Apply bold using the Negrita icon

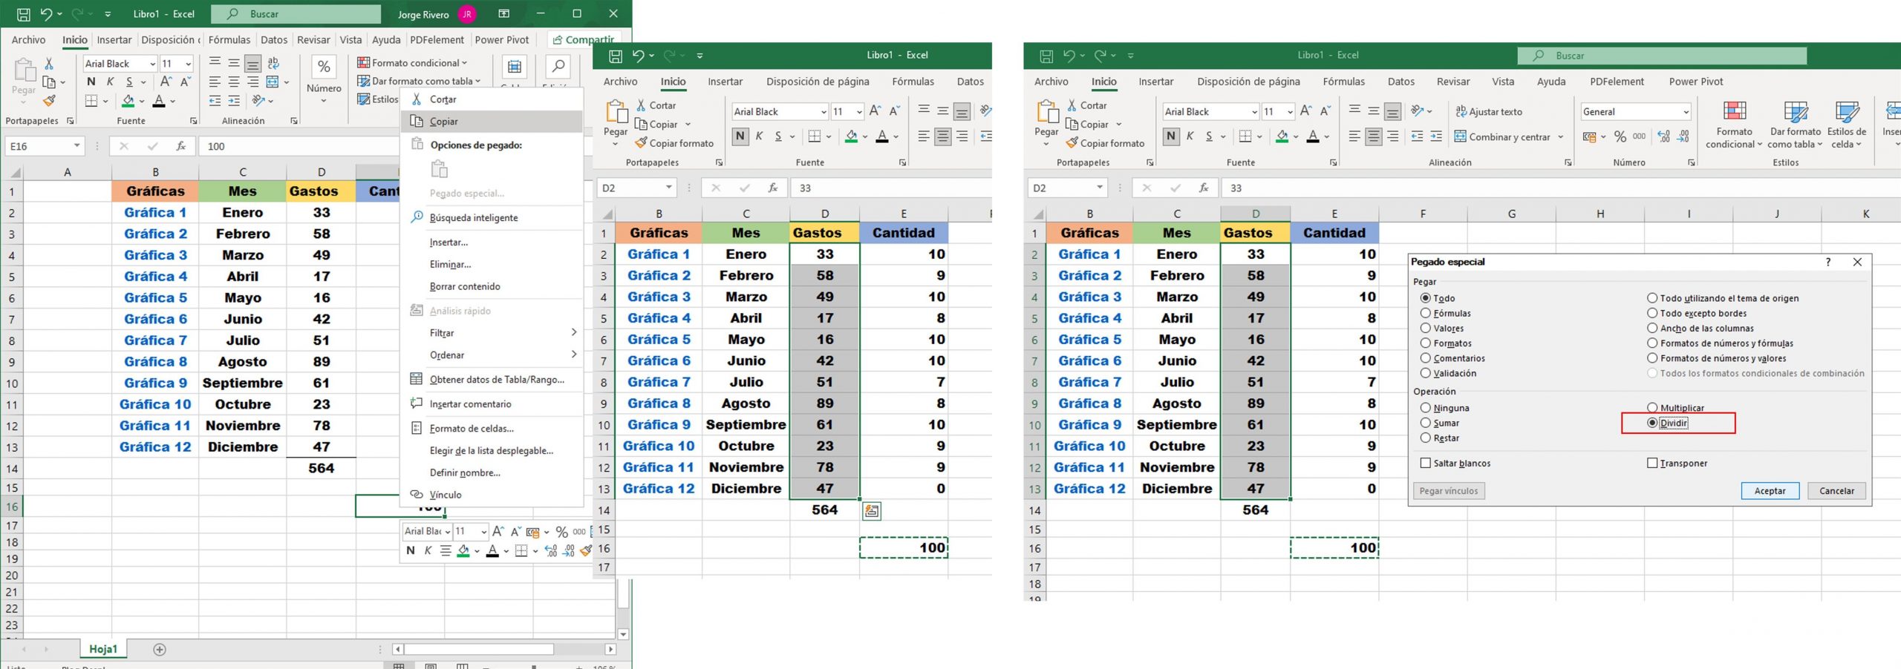[x=1171, y=136]
